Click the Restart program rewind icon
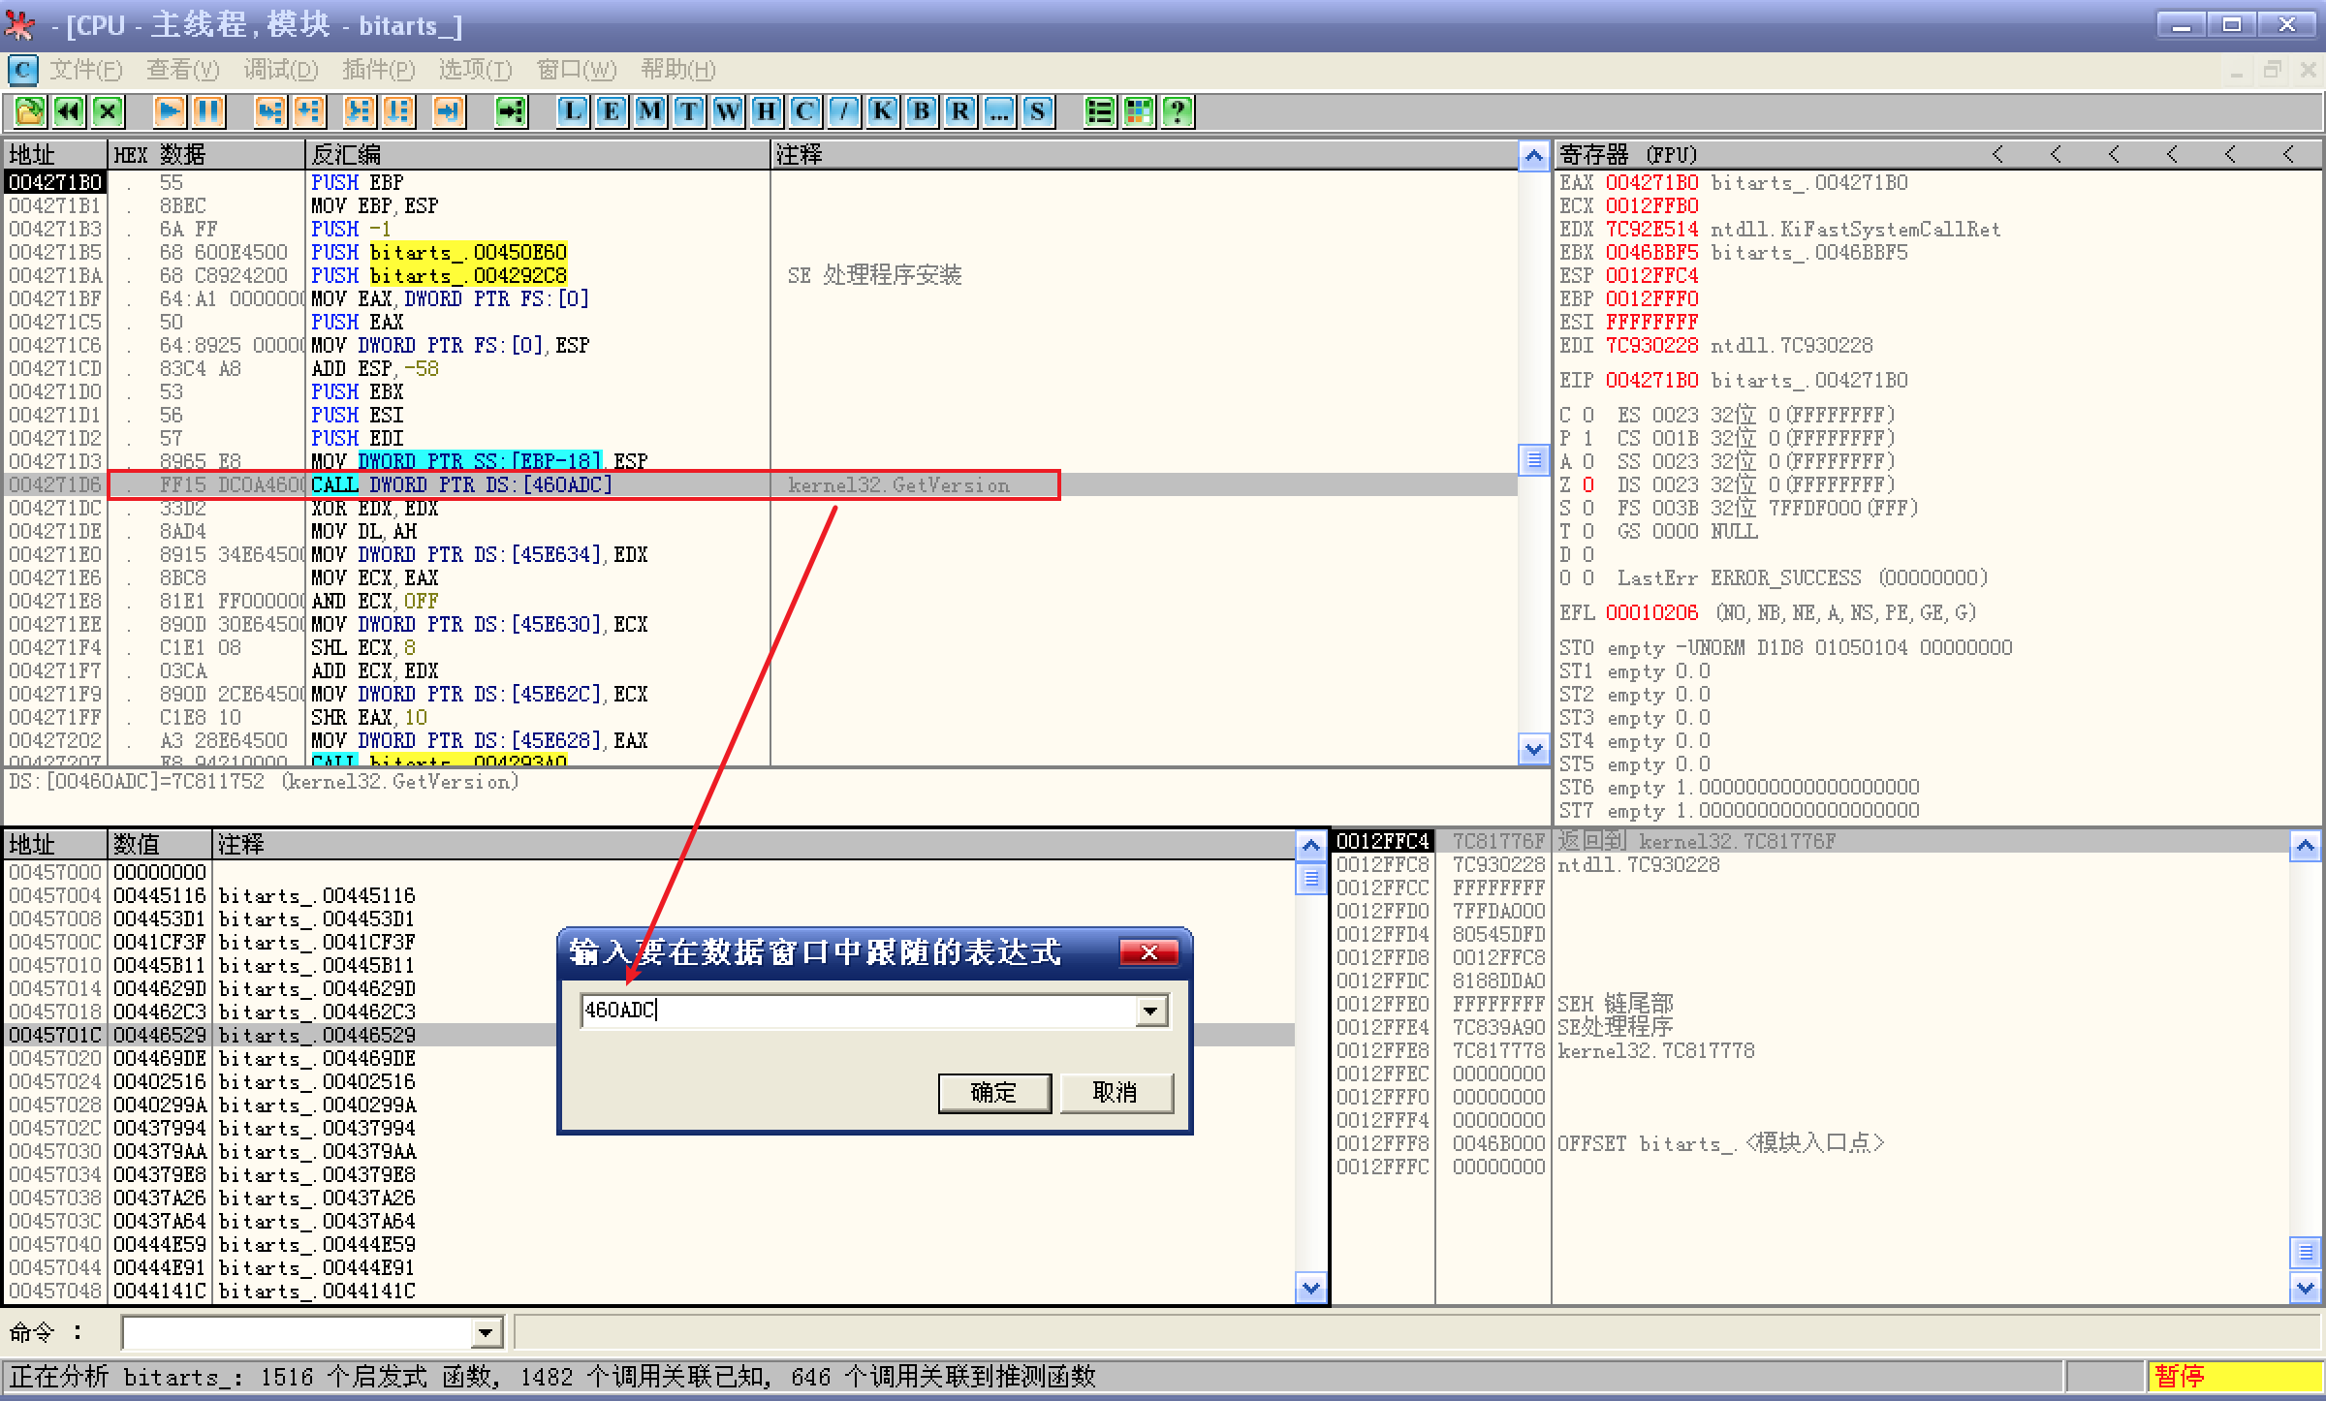This screenshot has height=1401, width=2326. (69, 112)
